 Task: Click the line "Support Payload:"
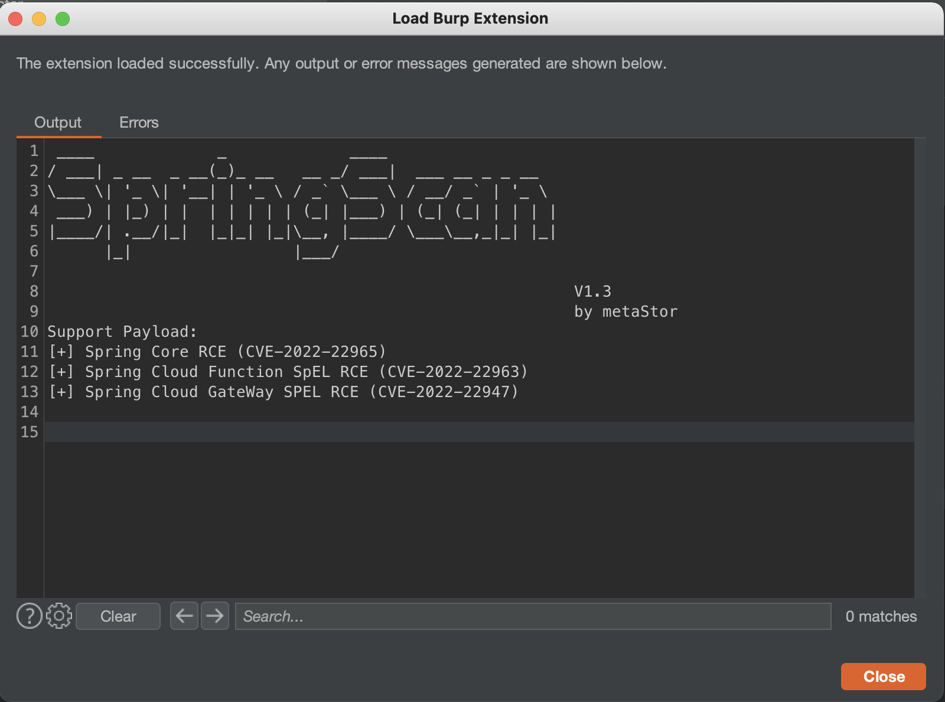(x=122, y=331)
